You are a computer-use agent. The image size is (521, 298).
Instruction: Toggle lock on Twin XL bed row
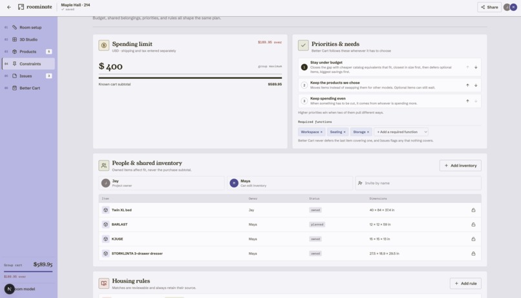[473, 210]
